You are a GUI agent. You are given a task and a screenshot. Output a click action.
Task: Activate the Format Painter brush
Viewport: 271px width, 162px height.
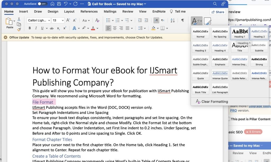(19, 30)
